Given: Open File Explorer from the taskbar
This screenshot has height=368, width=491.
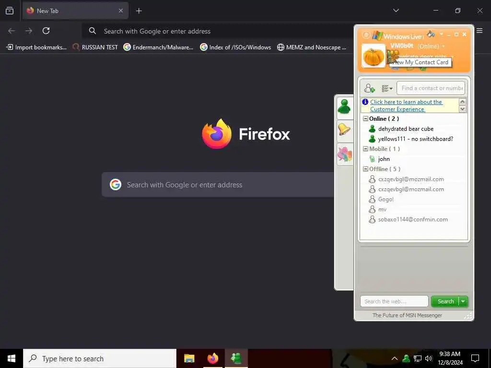Looking at the screenshot, I should (189, 358).
